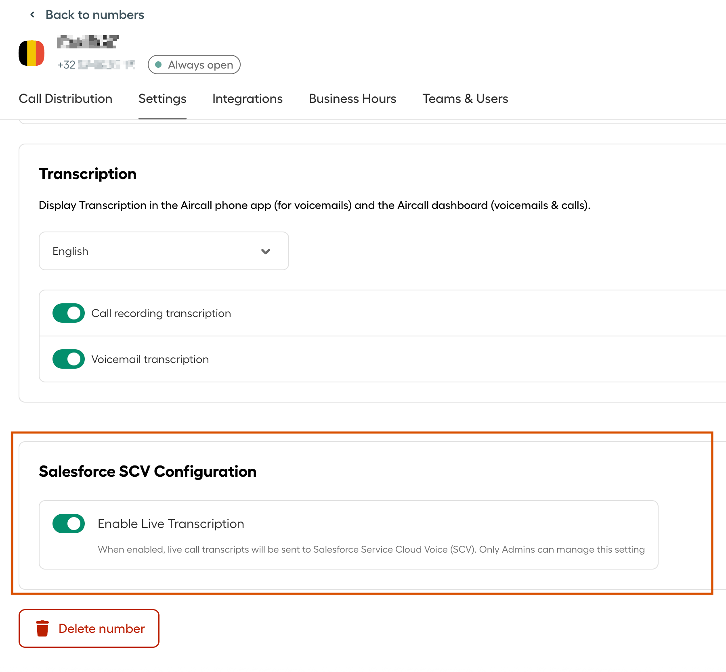Open the Call Distribution tab
This screenshot has height=672, width=726.
click(65, 99)
